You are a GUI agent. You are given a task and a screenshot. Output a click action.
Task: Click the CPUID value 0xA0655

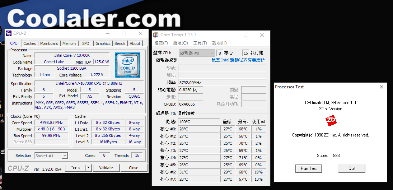pyautogui.click(x=191, y=104)
